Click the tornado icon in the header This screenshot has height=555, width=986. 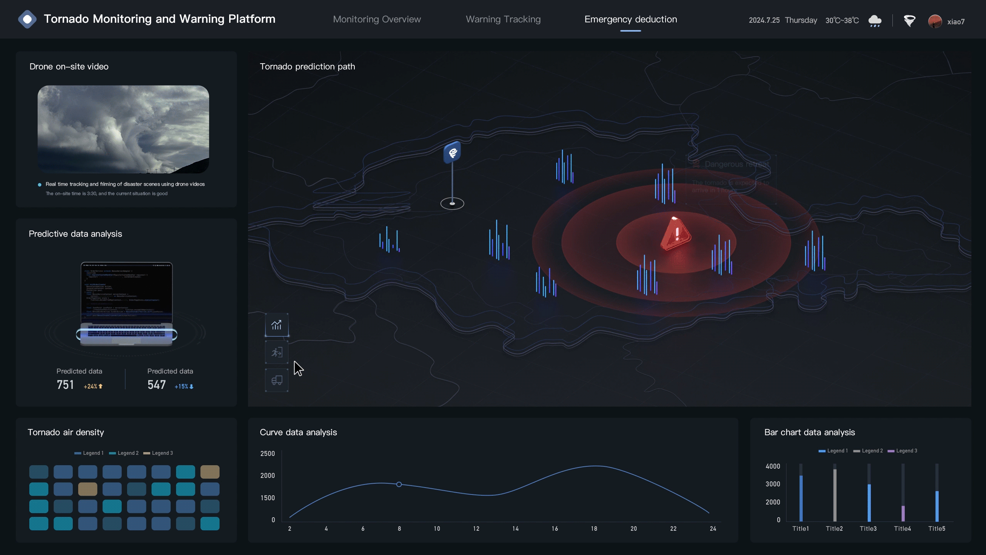[909, 20]
